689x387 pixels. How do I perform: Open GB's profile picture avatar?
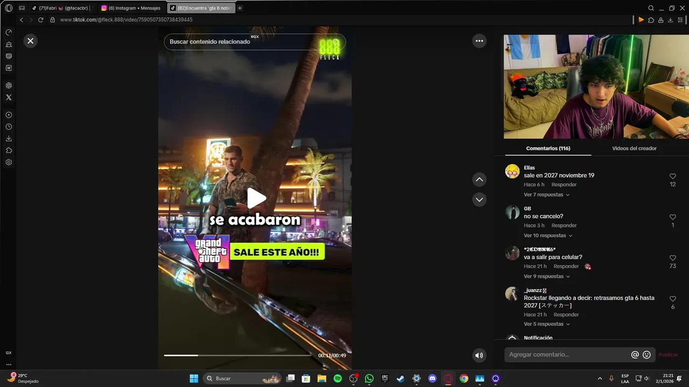[x=512, y=212]
